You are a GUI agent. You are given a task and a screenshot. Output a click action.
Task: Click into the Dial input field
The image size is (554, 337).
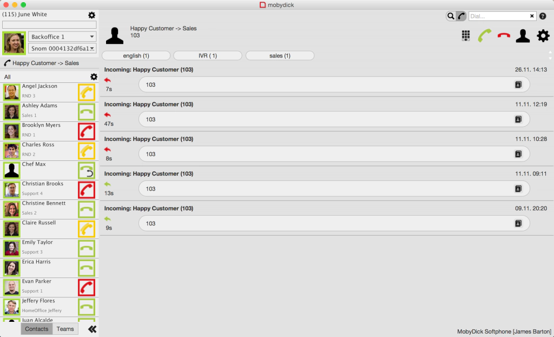tap(498, 16)
